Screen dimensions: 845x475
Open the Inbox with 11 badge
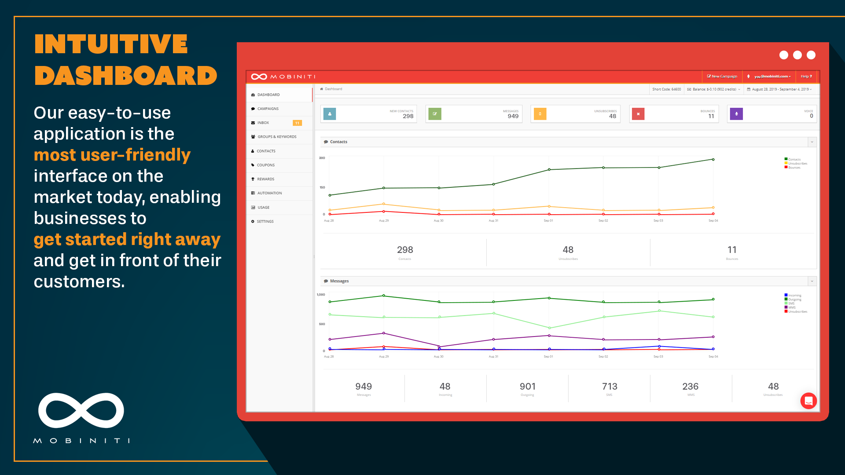[263, 123]
